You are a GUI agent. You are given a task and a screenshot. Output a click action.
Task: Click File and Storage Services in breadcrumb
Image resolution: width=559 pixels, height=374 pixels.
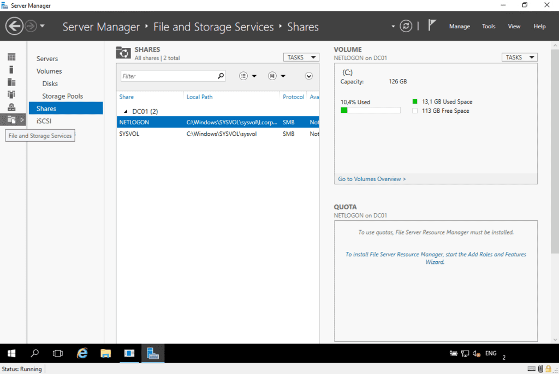(x=213, y=27)
